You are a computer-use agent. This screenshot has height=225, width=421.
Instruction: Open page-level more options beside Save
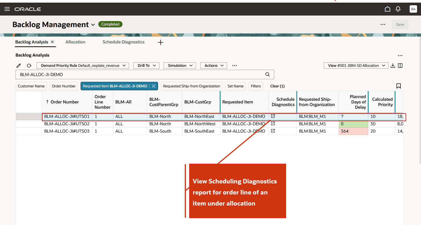click(383, 24)
